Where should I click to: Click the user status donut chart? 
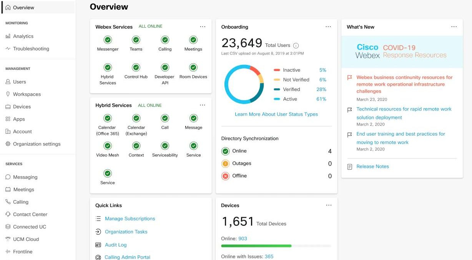pos(244,84)
